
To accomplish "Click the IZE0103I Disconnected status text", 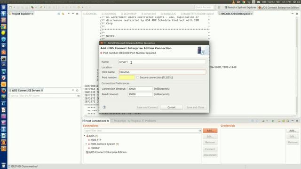I will coord(24,166).
